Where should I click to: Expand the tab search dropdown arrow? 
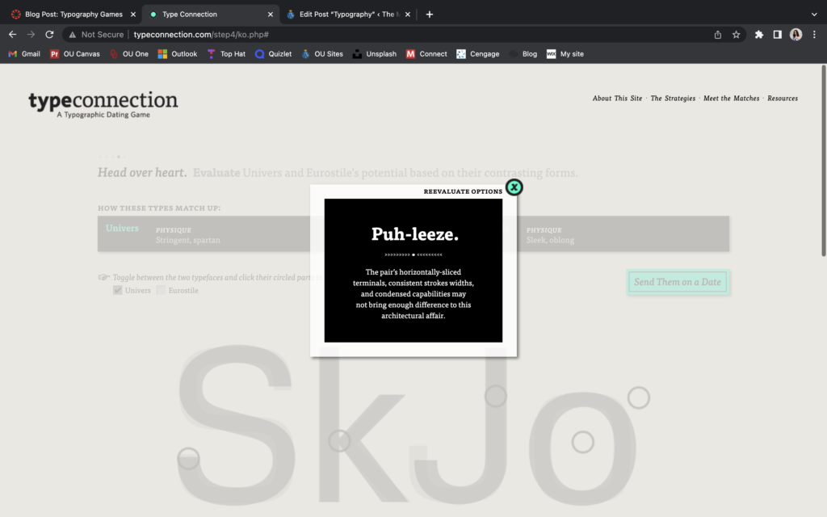click(814, 15)
